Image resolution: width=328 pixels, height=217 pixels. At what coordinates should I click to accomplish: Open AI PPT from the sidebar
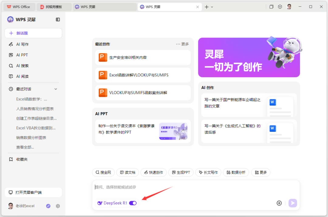coord(22,55)
